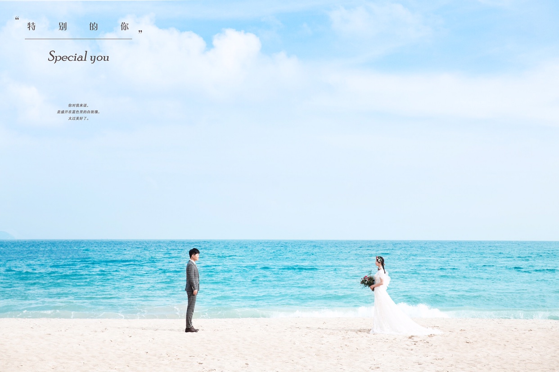Screen dimensions: 559x372
Task: Click the bride's flower bouquet
Action: pyautogui.click(x=368, y=281)
